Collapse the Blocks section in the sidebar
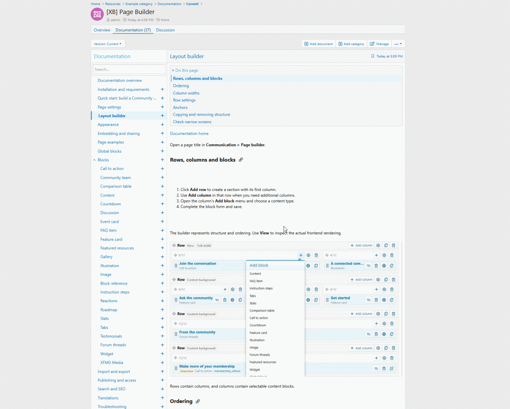Viewport: 510px width, 409px height. [x=94, y=160]
